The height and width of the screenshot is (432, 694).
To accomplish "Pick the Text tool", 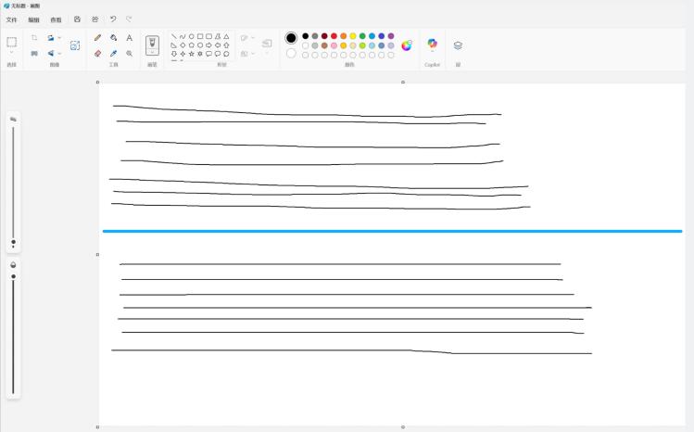I will click(129, 38).
